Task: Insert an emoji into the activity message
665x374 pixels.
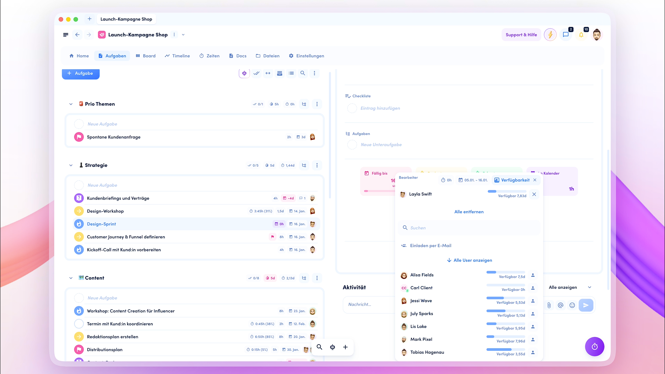Action: 572,305
